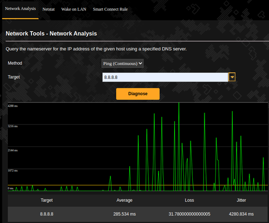The height and width of the screenshot is (223, 269).
Task: Select the 285.534 ms average value
Action: 124,214
